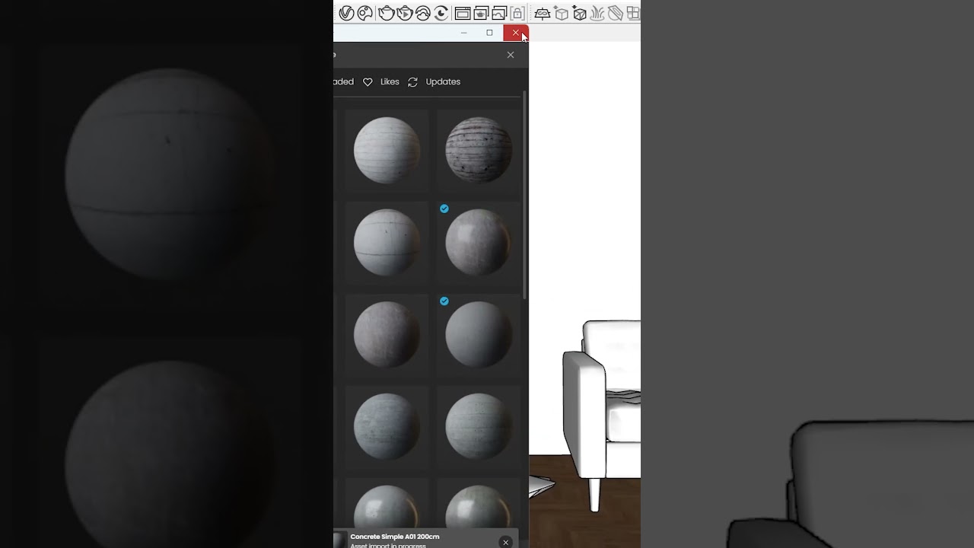Click the refresh arrows icon beside Updates
The width and height of the screenshot is (974, 548).
tap(412, 82)
